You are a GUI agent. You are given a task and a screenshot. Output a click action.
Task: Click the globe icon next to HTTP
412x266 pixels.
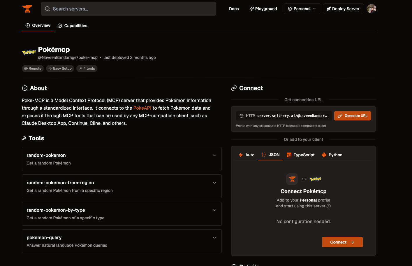(242, 116)
